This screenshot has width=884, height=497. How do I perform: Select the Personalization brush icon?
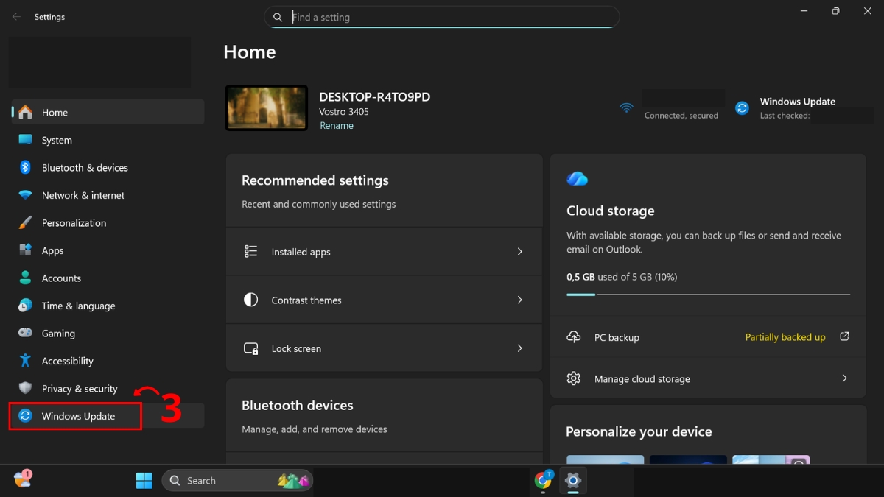(25, 222)
